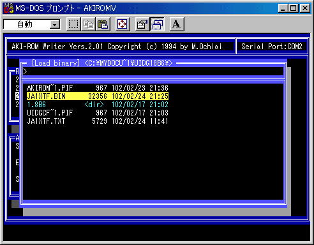This screenshot has width=314, height=245.
Task: Close the MS-DOS prompt window
Action: pyautogui.click(x=305, y=8)
